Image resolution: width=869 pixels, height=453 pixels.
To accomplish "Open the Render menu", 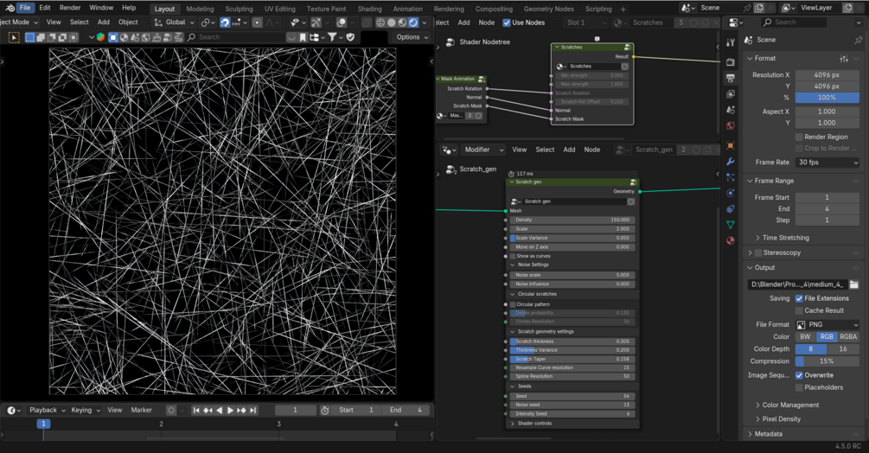I will pyautogui.click(x=70, y=8).
